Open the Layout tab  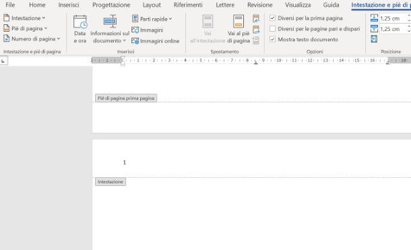coord(152,5)
